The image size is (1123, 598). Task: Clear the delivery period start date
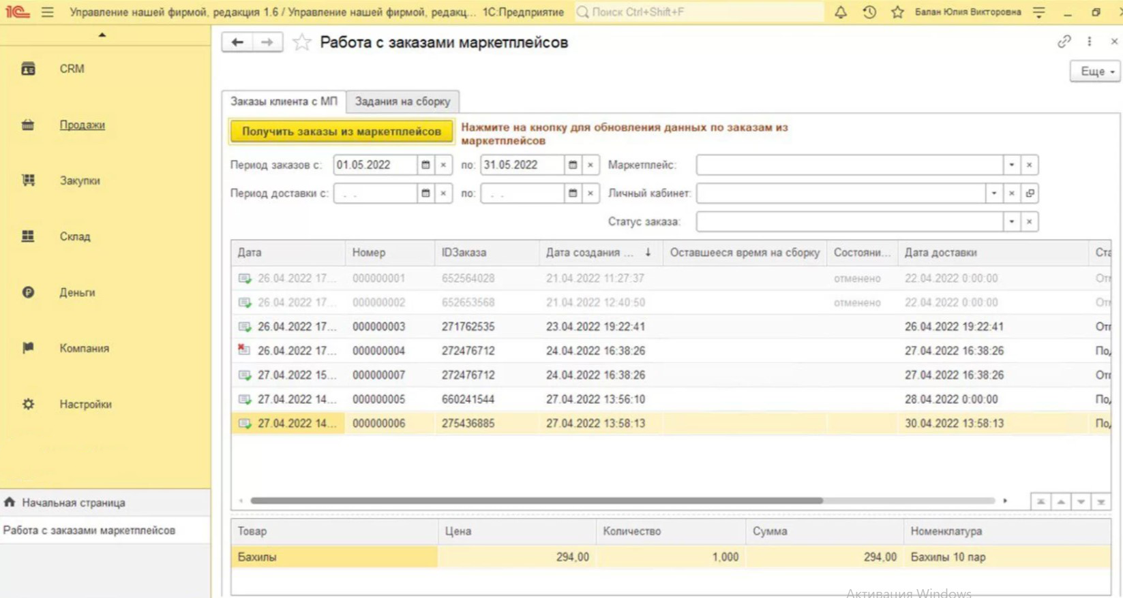point(443,193)
